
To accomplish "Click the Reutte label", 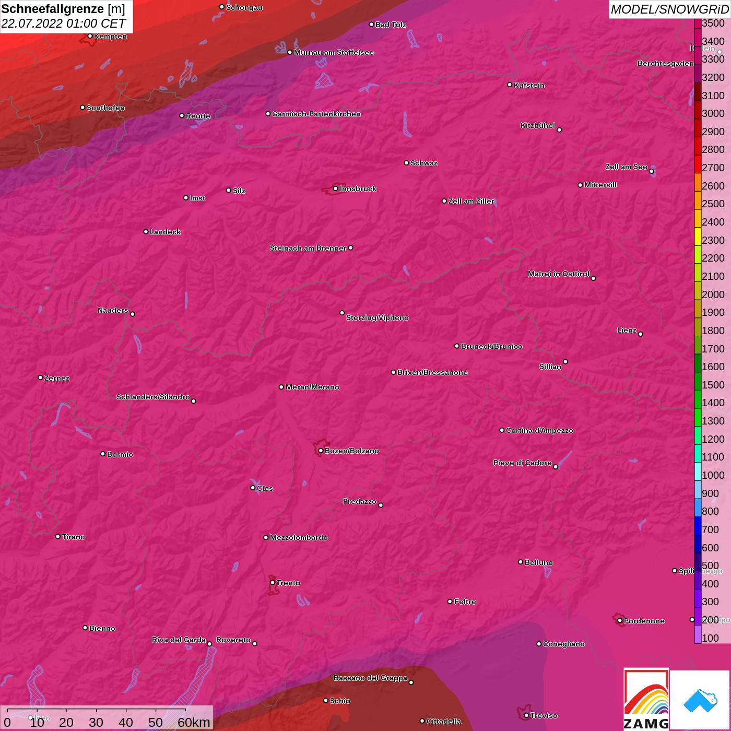I will pos(198,116).
